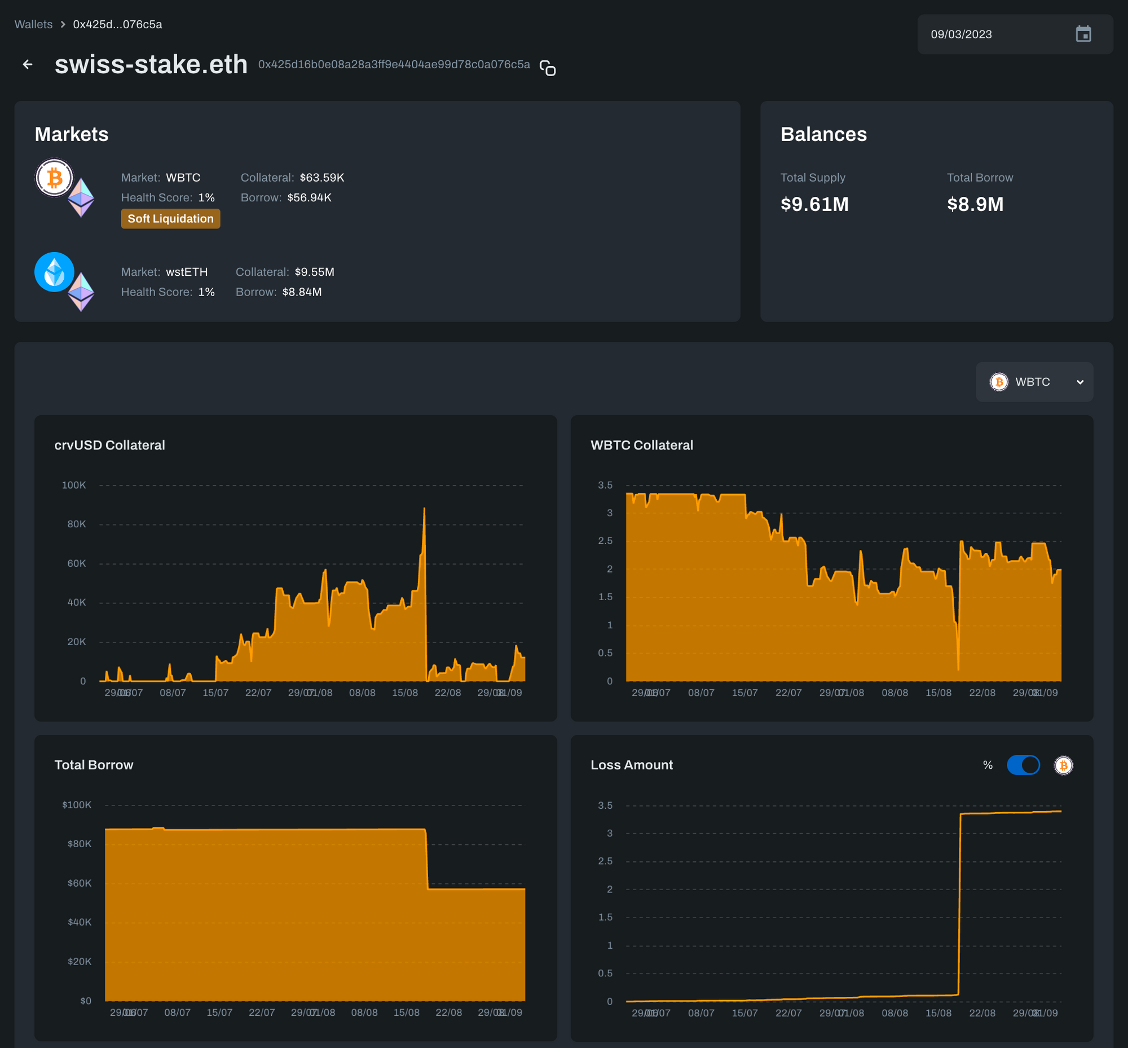
Task: Click Total Supply value $9.61M
Action: click(x=814, y=204)
